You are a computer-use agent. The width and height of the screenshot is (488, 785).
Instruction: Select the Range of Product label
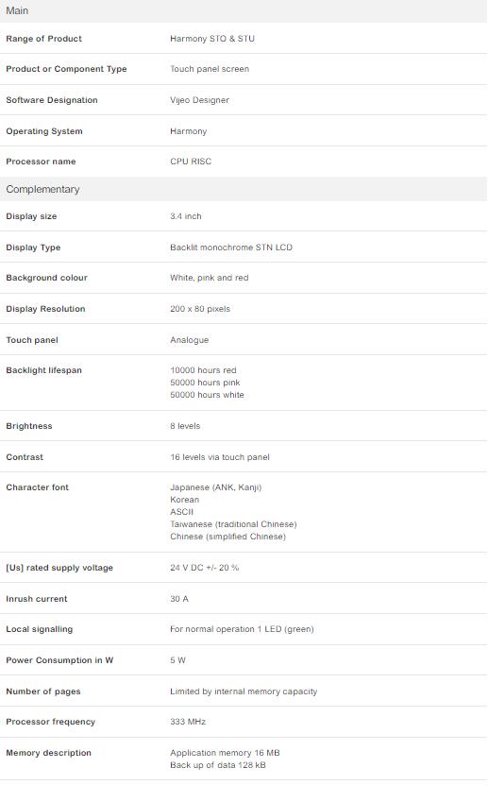coord(44,39)
